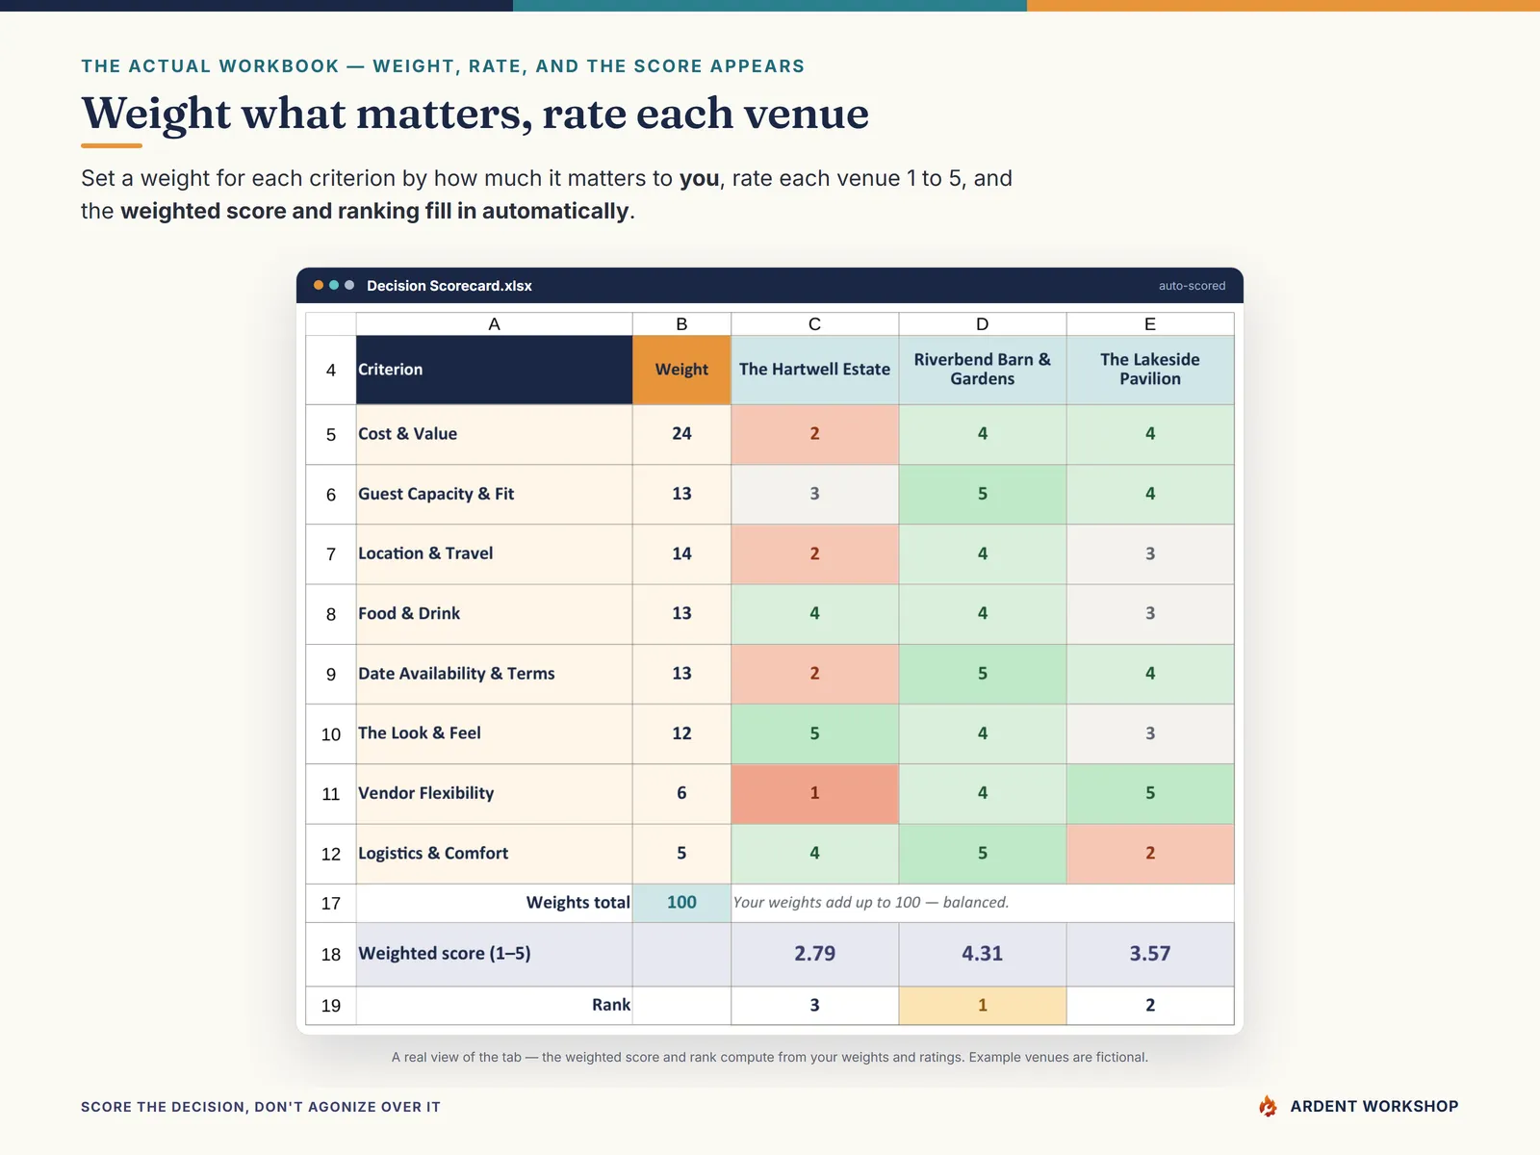Click the Decision Scorecard.xlsx file title

pyautogui.click(x=449, y=286)
